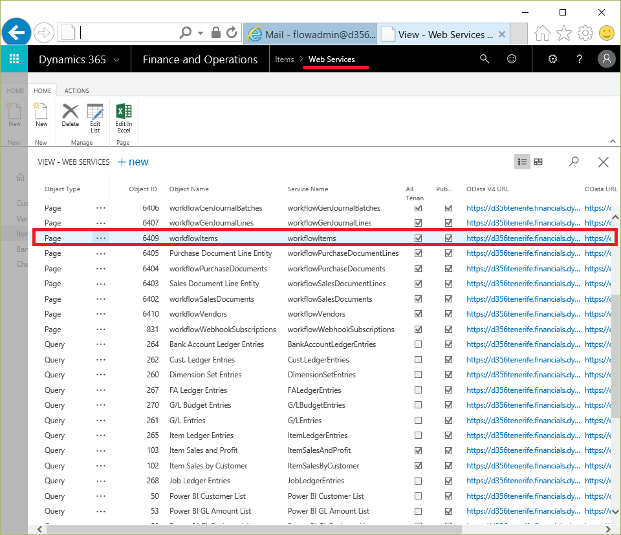Open OData V4 URL link for Item Ledger Entries

point(523,435)
